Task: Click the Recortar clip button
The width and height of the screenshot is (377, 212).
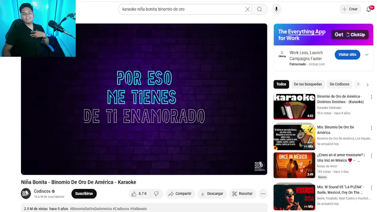Action: coord(242,193)
